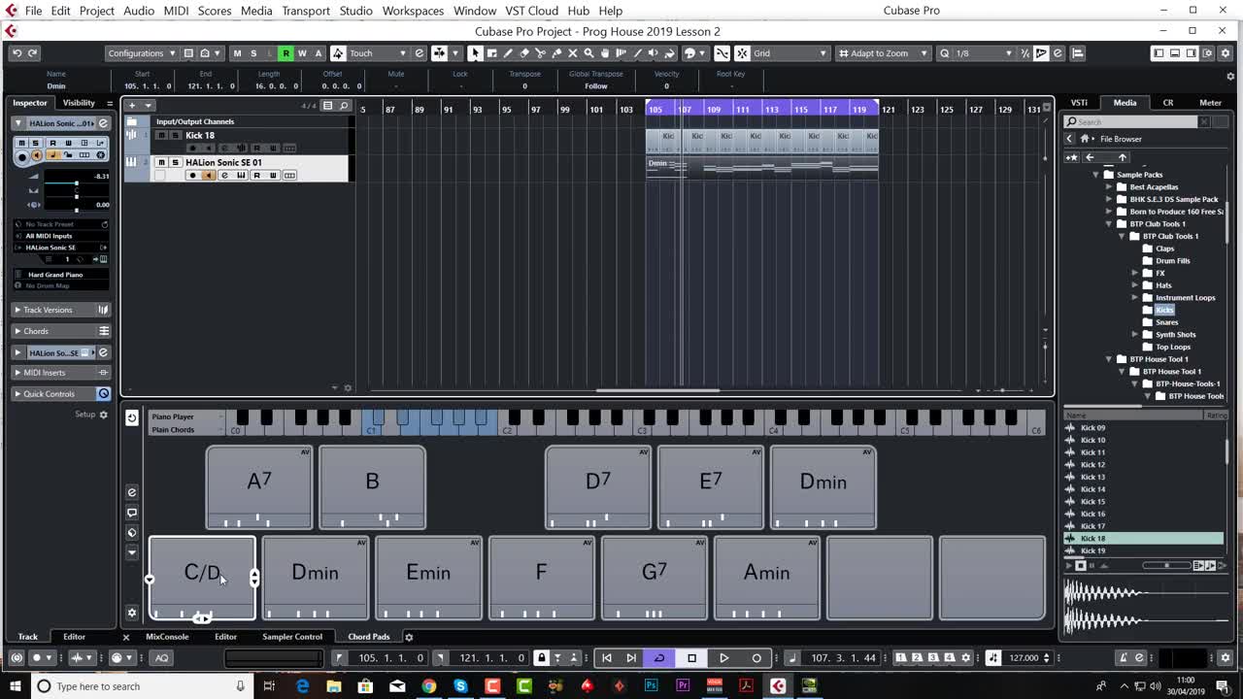Click the Amin chord pad
The image size is (1243, 699).
pos(767,578)
